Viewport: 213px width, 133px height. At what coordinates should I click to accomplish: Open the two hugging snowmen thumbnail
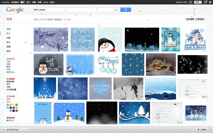tap(195, 39)
